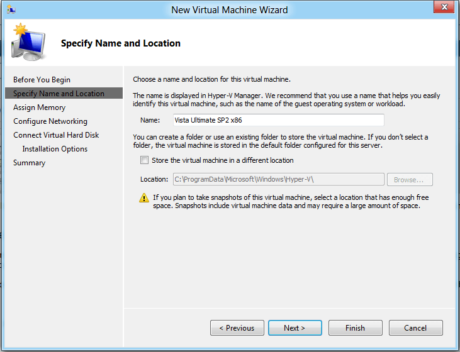
Task: Jump to the Assign Memory step
Action: tap(39, 107)
